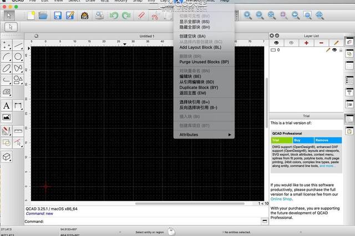Switch to the Buy tab

(303, 140)
